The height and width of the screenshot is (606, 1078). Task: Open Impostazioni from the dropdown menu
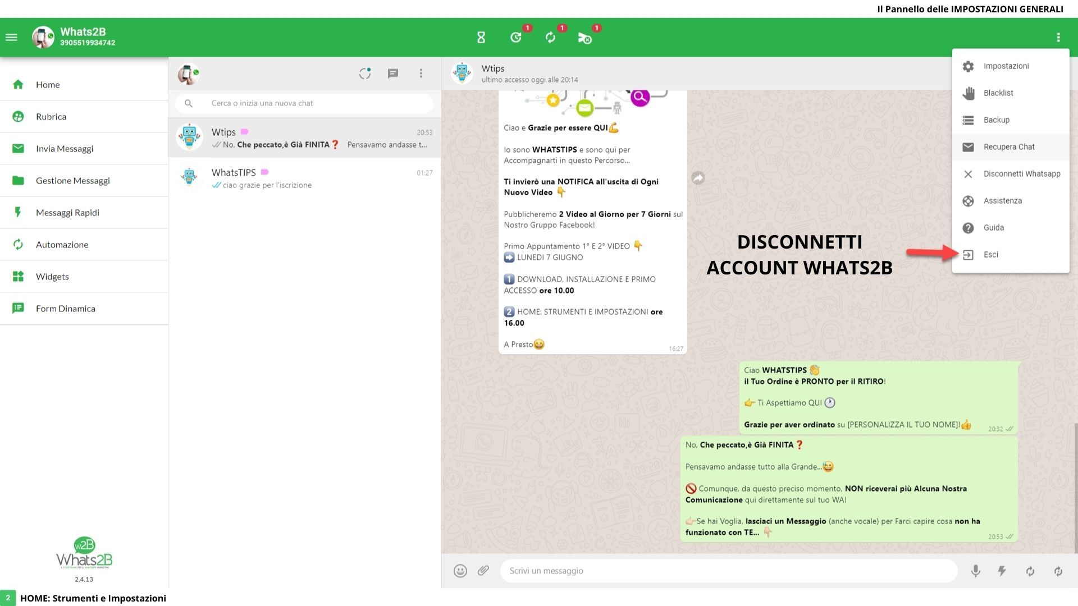1011,66
